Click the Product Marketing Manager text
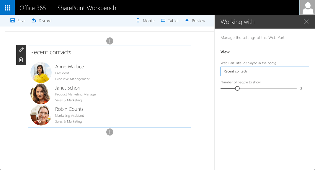The width and height of the screenshot is (315, 170). pos(76,94)
